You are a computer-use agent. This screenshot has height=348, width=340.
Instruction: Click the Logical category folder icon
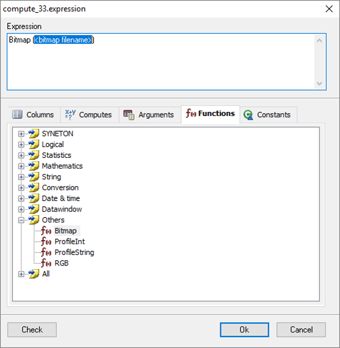click(x=34, y=144)
